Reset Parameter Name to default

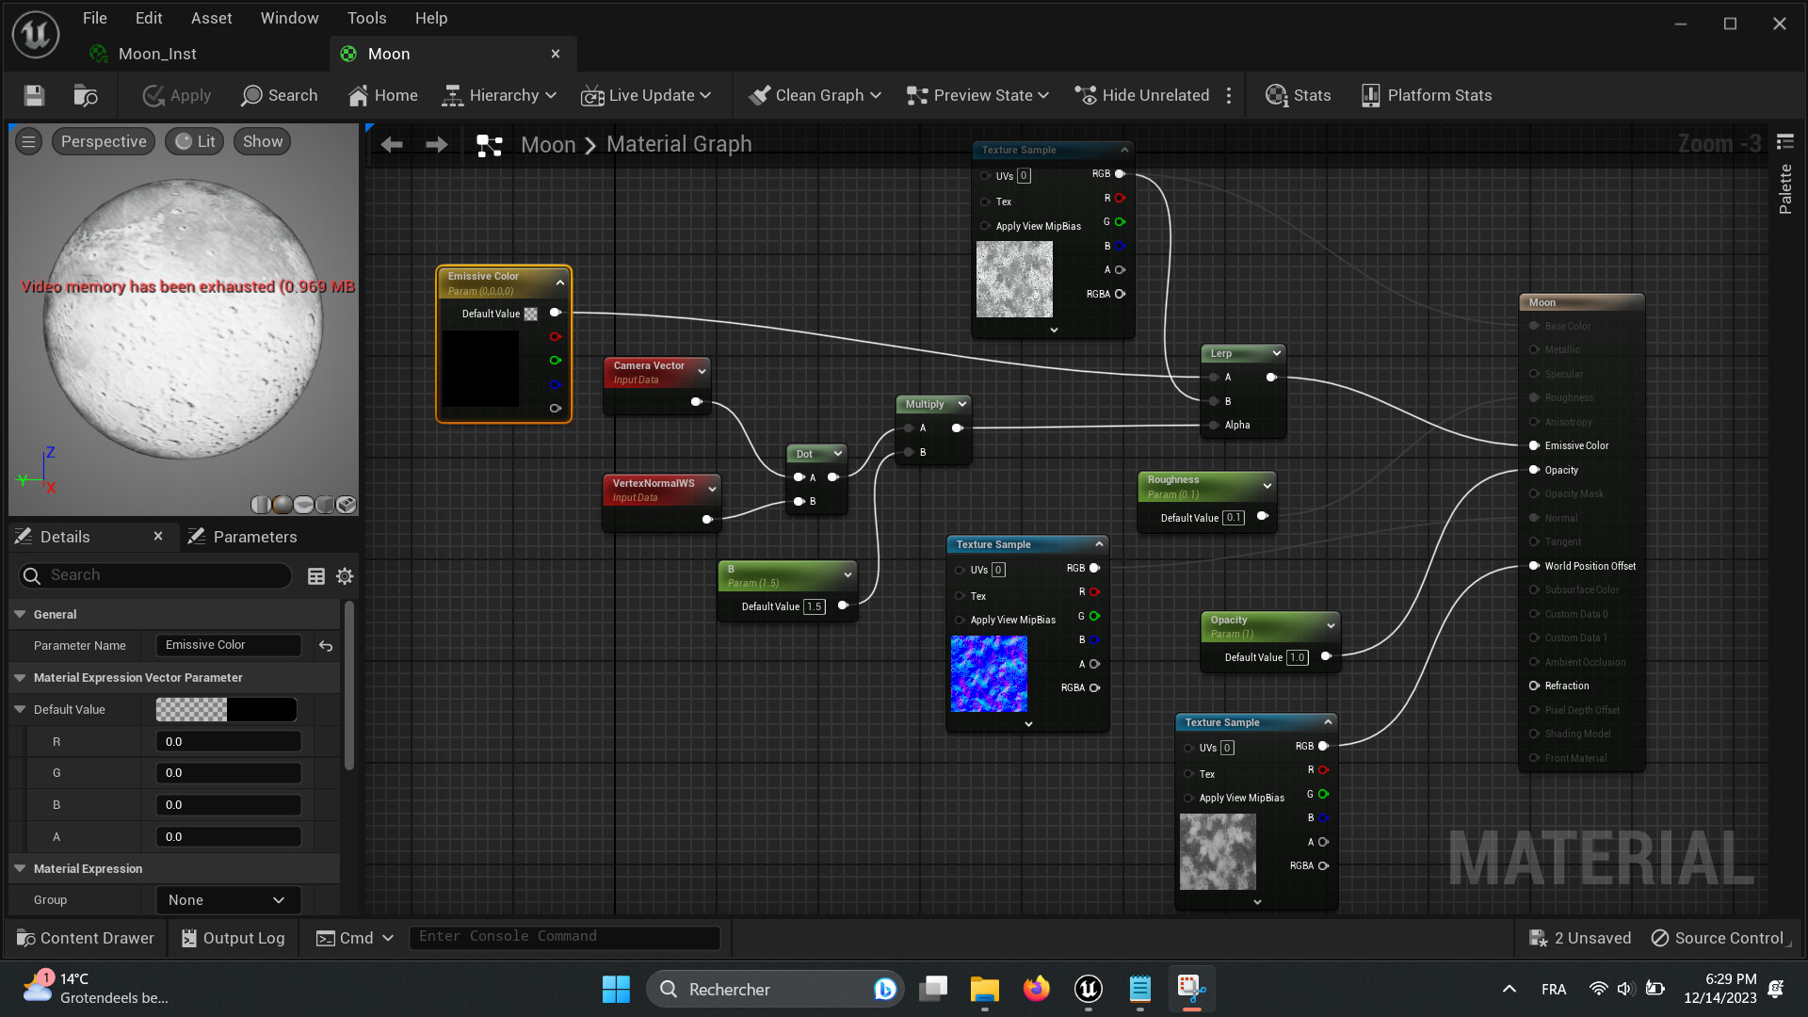(x=326, y=646)
